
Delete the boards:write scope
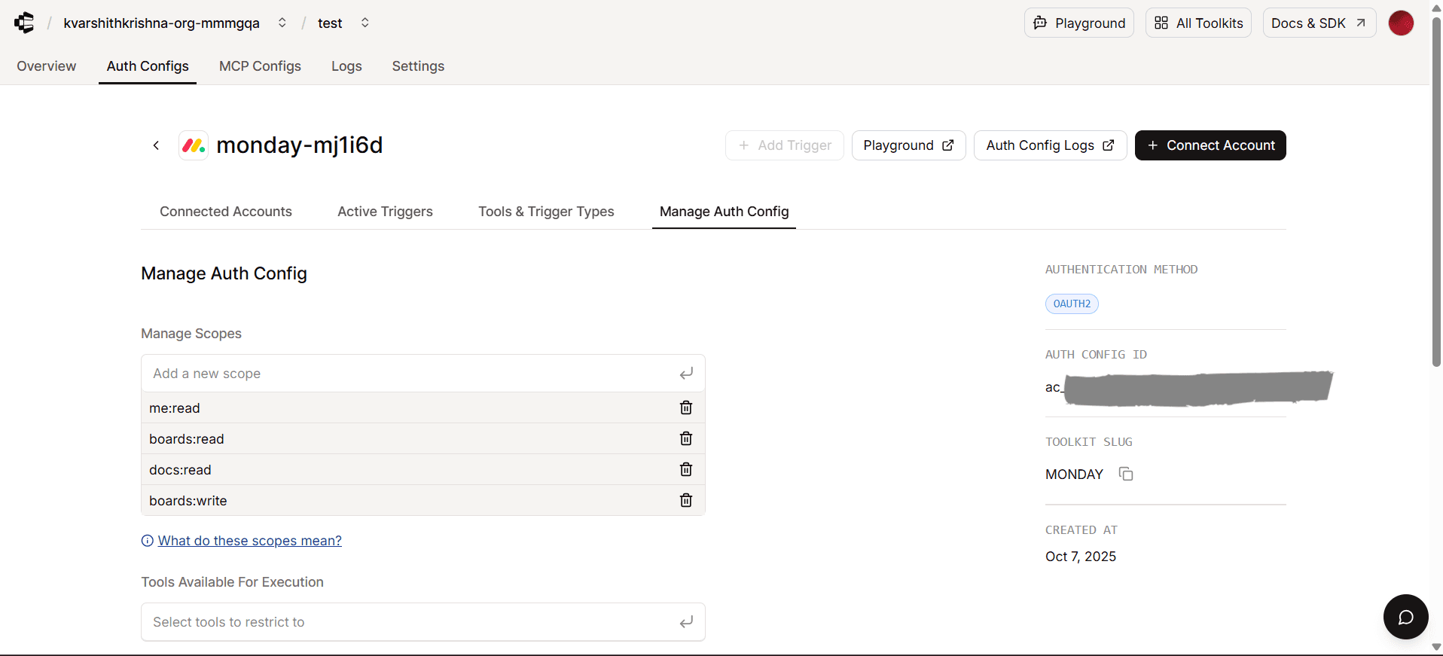[686, 500]
